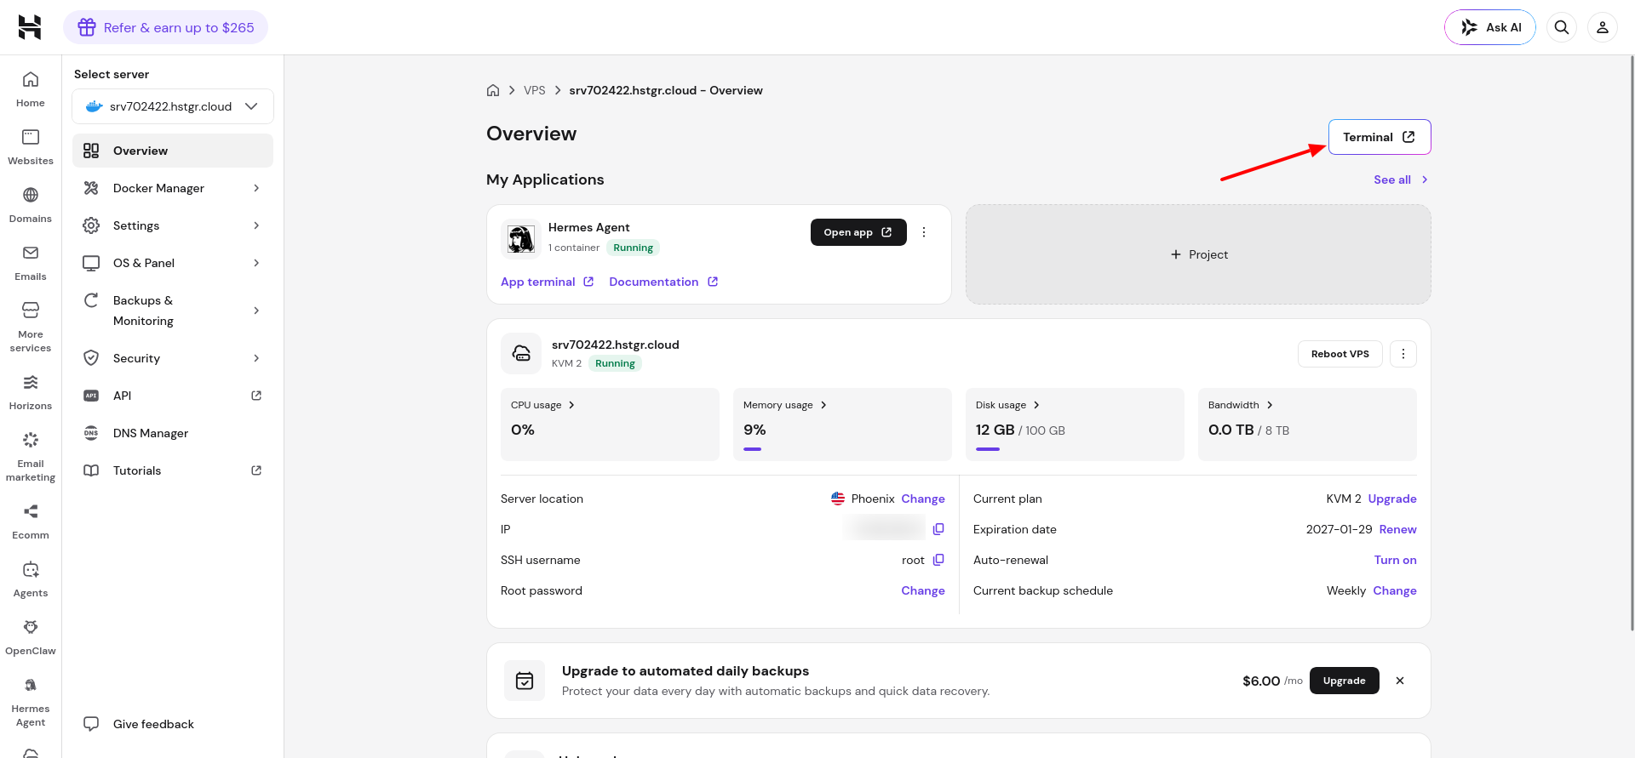1635x758 pixels.
Task: Click home icon in breadcrumb
Action: coord(493,90)
